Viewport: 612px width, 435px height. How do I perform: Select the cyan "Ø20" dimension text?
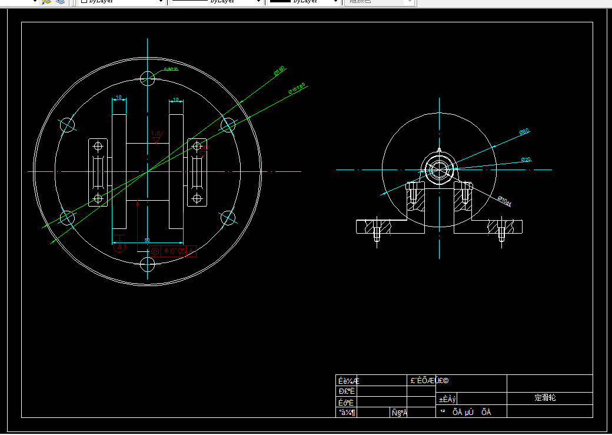(525, 160)
